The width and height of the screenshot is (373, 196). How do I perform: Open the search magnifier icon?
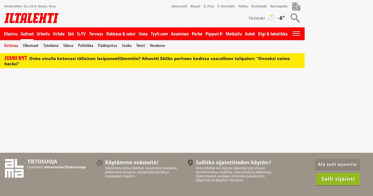295,18
